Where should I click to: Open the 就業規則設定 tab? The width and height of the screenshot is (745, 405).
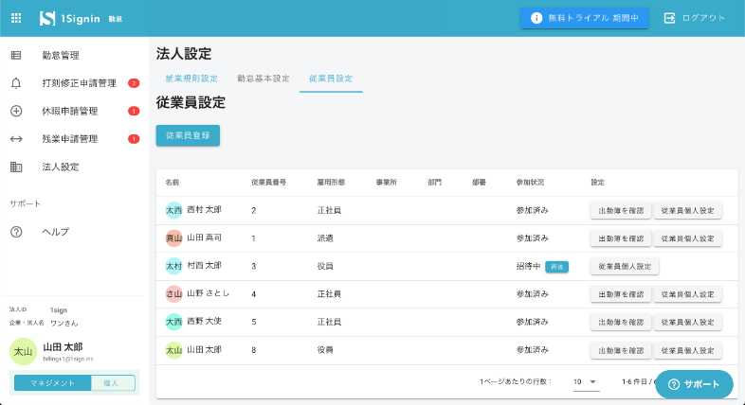191,79
